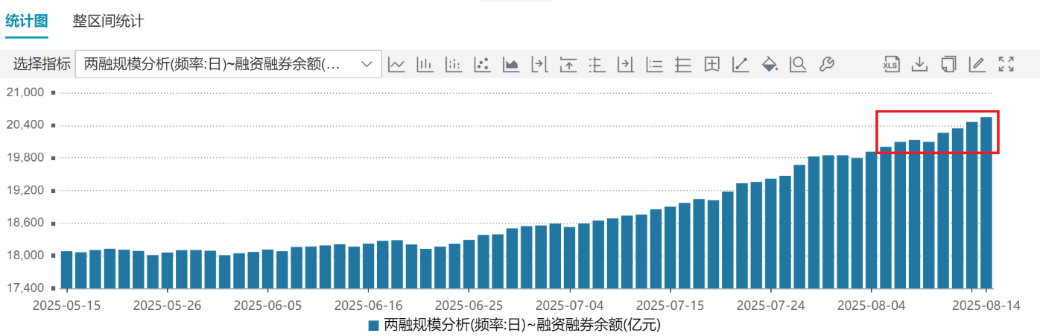This screenshot has height=336, width=1040.
Task: Switch to 整区间统计 tab
Action: [108, 21]
